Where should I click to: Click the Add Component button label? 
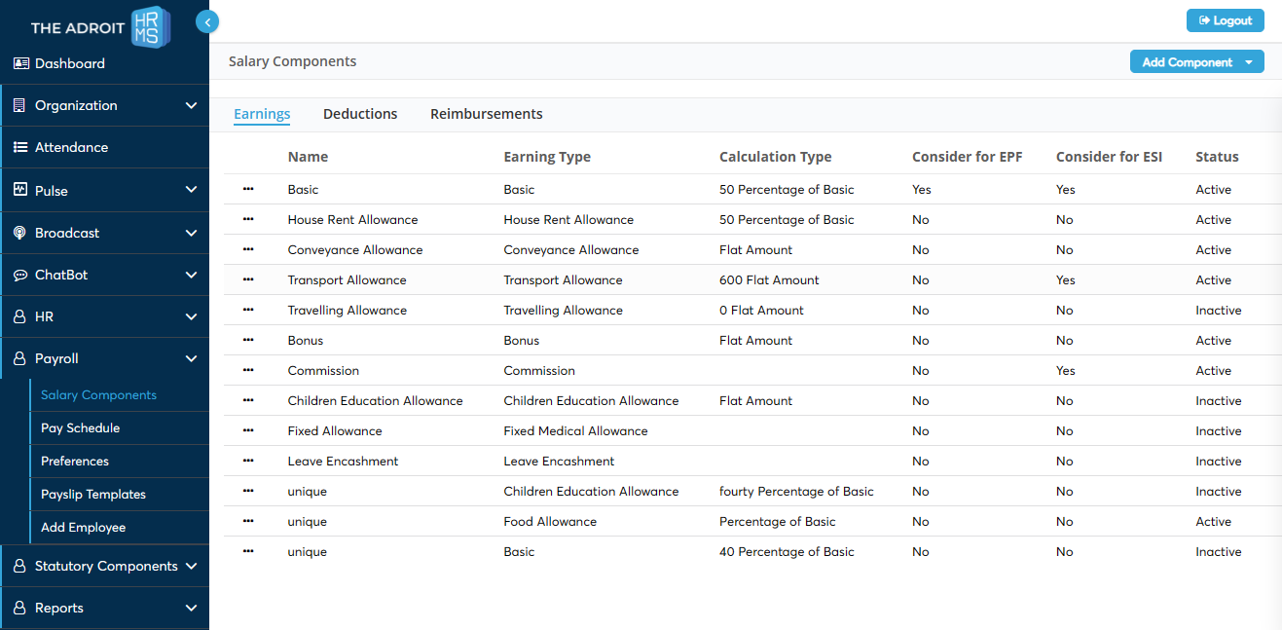click(x=1188, y=62)
